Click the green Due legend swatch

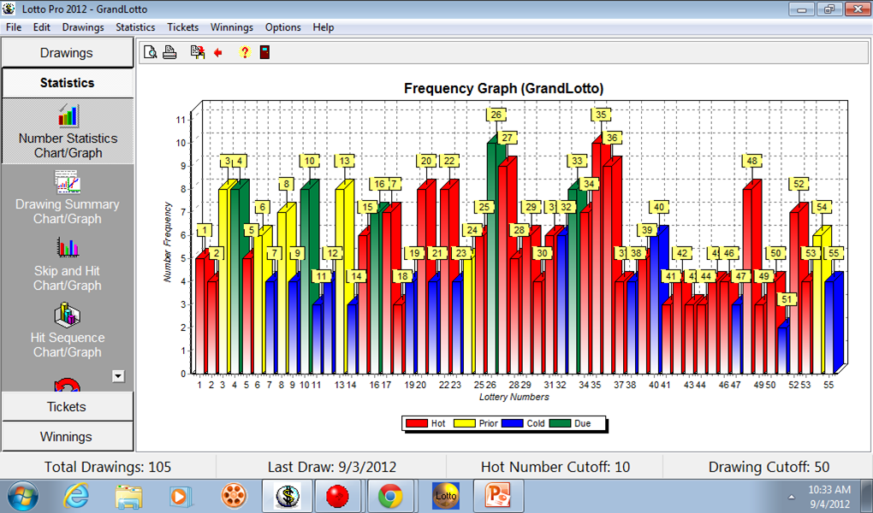point(560,423)
